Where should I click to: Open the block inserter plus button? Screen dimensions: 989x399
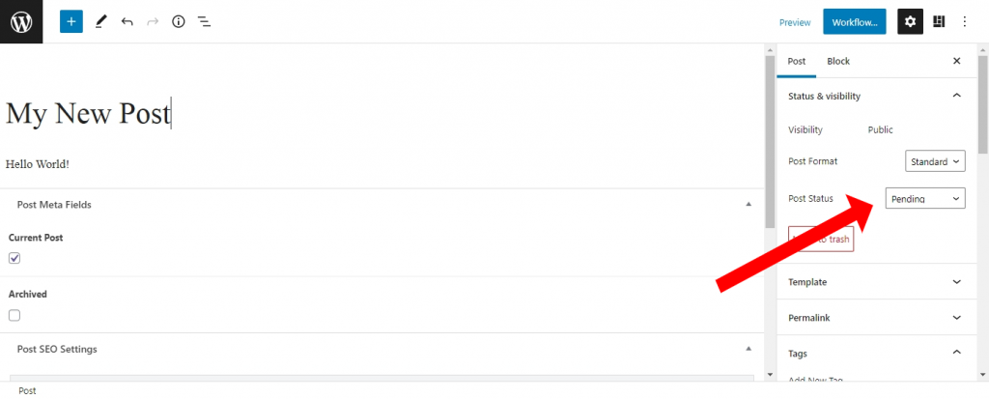(x=71, y=21)
